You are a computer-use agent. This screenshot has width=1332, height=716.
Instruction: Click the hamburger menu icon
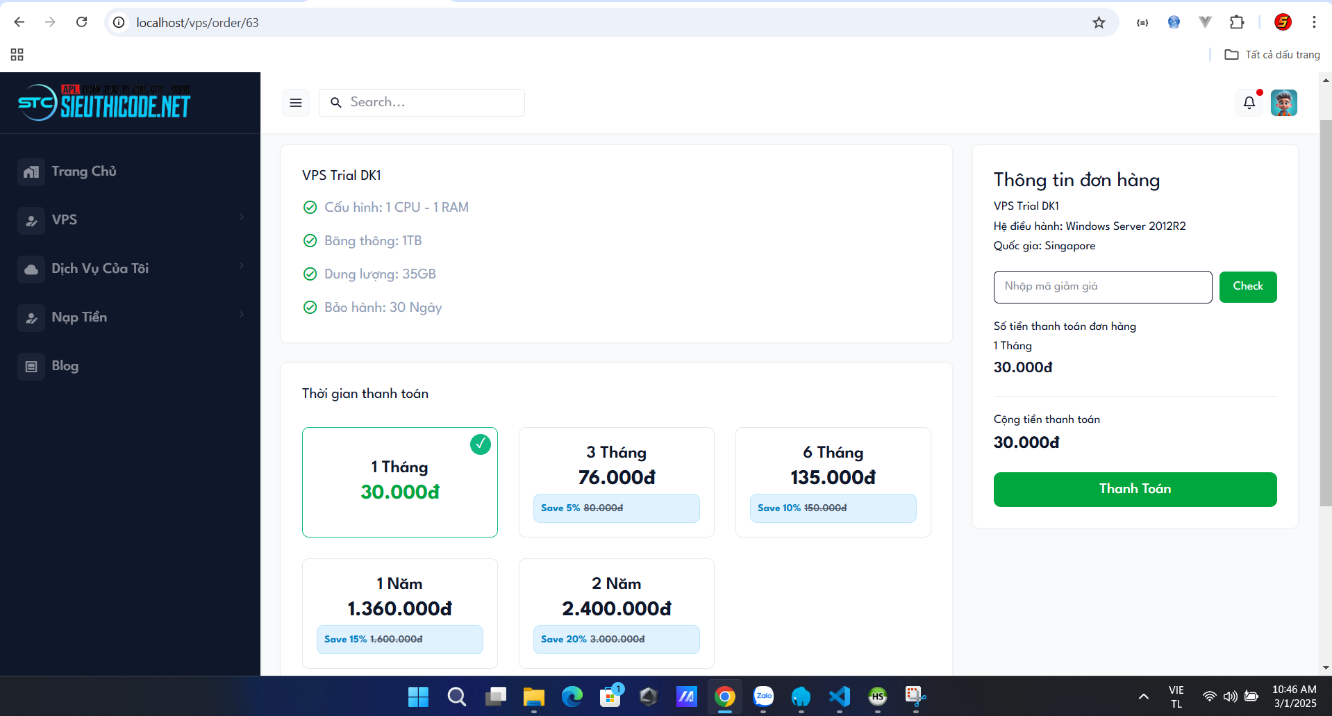296,103
